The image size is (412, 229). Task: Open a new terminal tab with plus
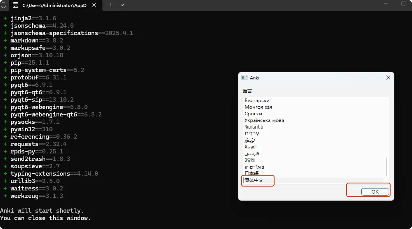[111, 5]
